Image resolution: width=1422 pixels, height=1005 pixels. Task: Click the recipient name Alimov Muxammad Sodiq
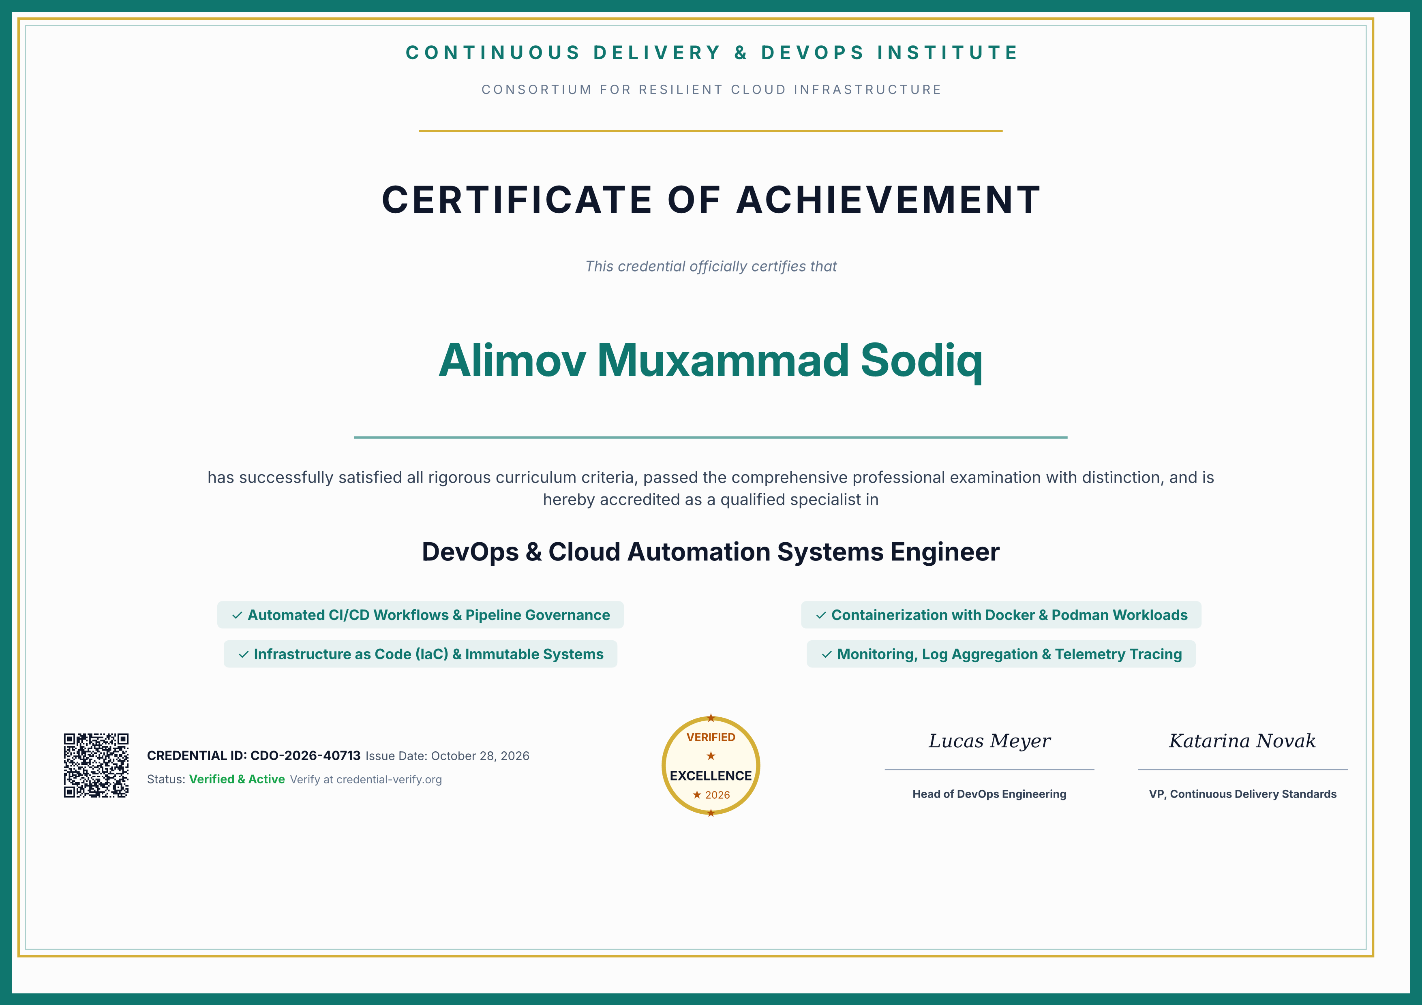[x=710, y=360]
